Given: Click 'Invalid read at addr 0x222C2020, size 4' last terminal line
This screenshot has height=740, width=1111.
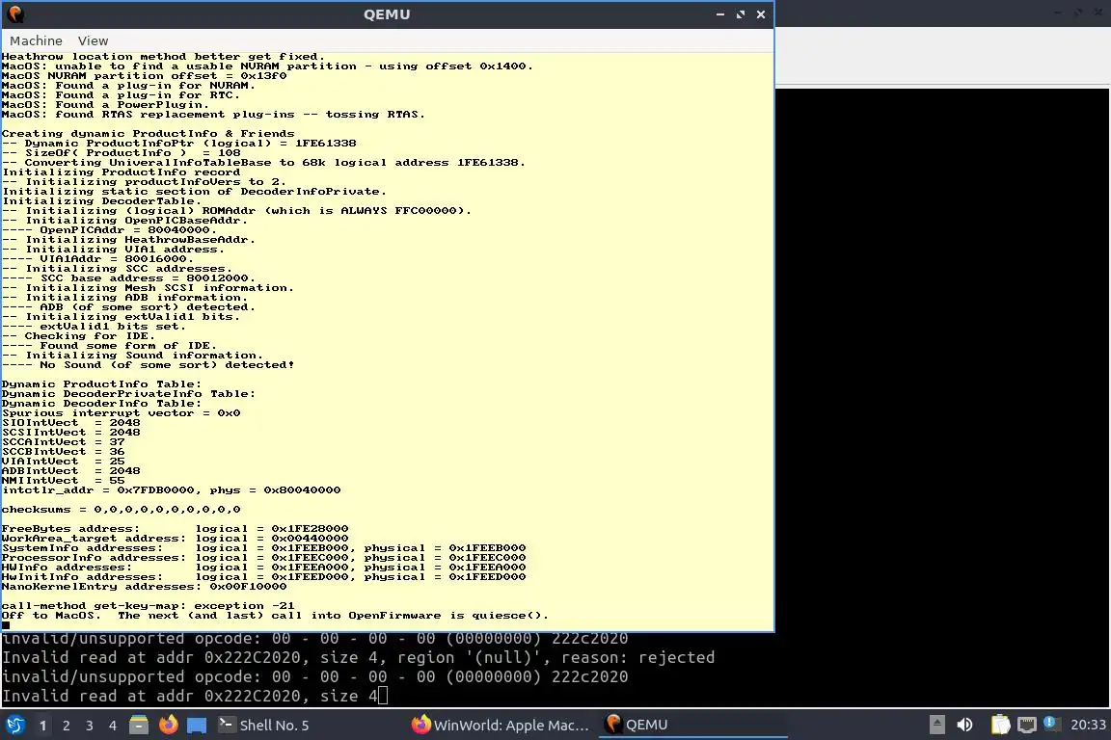Looking at the screenshot, I should pyautogui.click(x=190, y=696).
